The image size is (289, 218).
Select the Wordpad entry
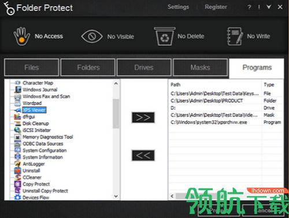(x=32, y=103)
